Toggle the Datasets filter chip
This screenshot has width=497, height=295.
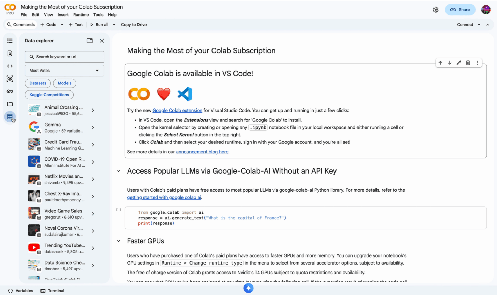(x=38, y=83)
